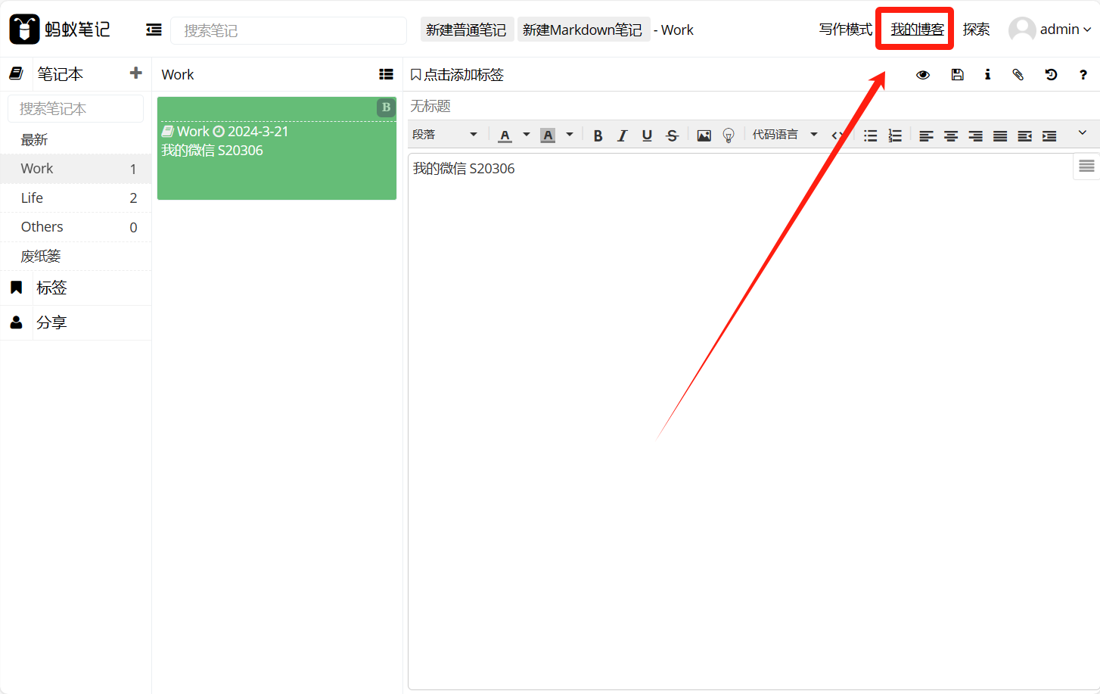Click the add notebook plus icon
Screen dimensions: 1100x694
136,73
